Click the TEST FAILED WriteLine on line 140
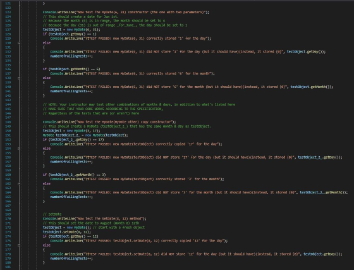 tap(192, 87)
